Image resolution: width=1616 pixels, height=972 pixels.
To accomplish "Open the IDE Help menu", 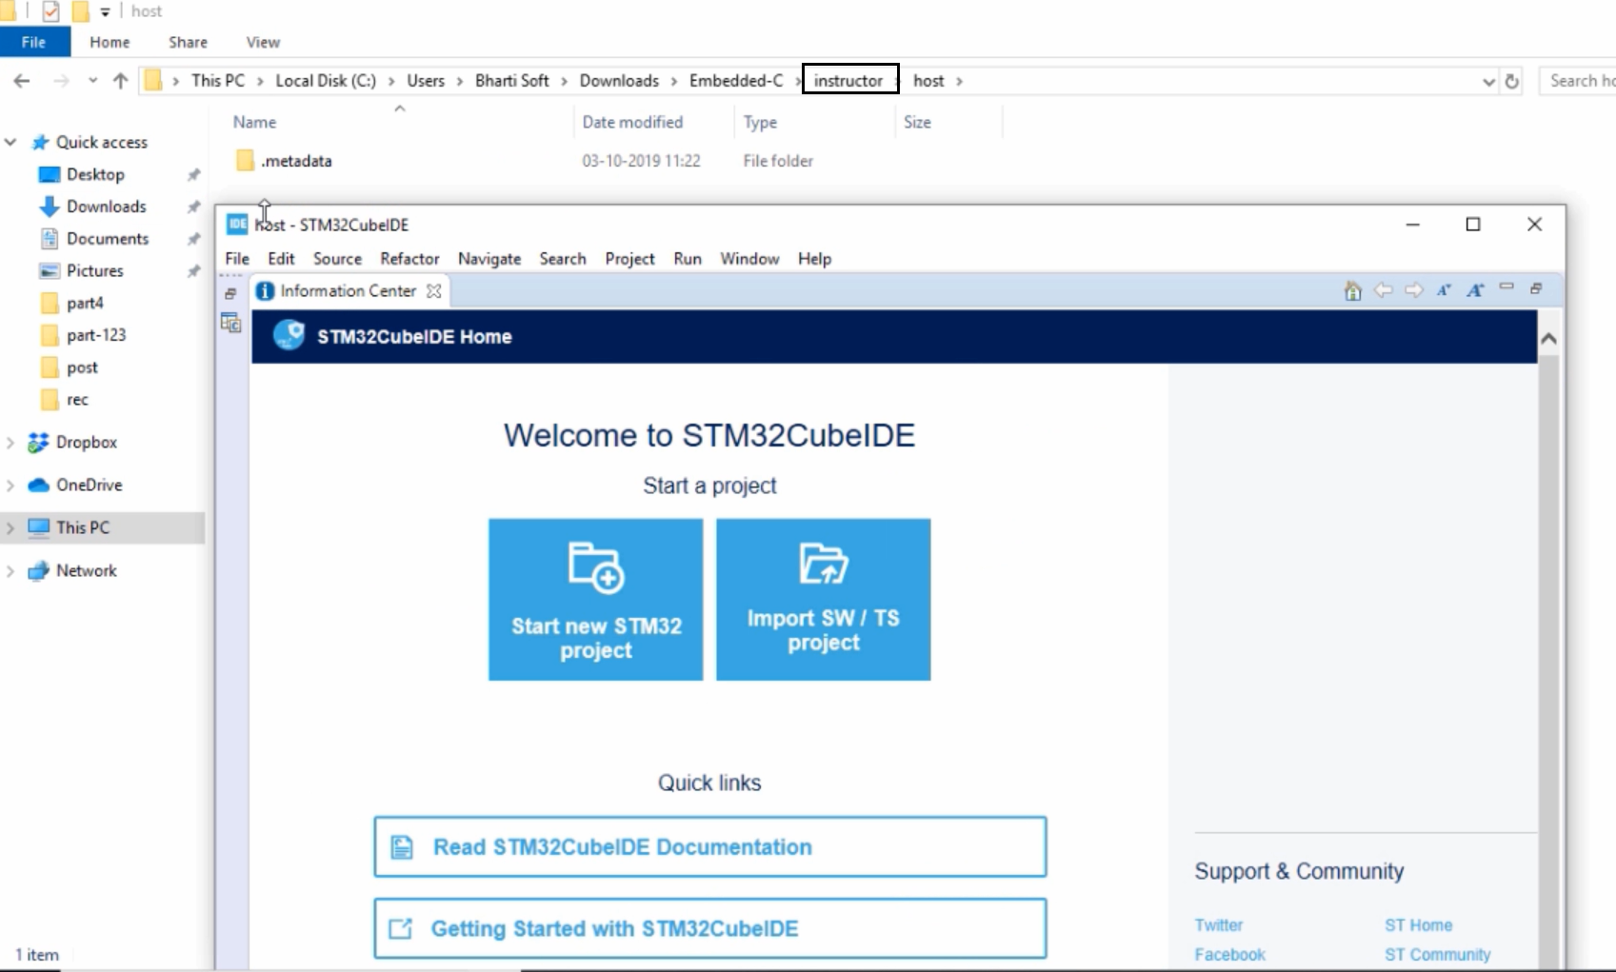I will point(814,259).
